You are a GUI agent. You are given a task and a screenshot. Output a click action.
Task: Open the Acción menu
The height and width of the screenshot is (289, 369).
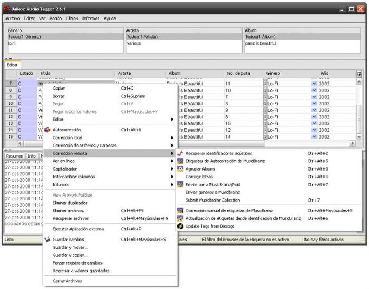point(55,18)
